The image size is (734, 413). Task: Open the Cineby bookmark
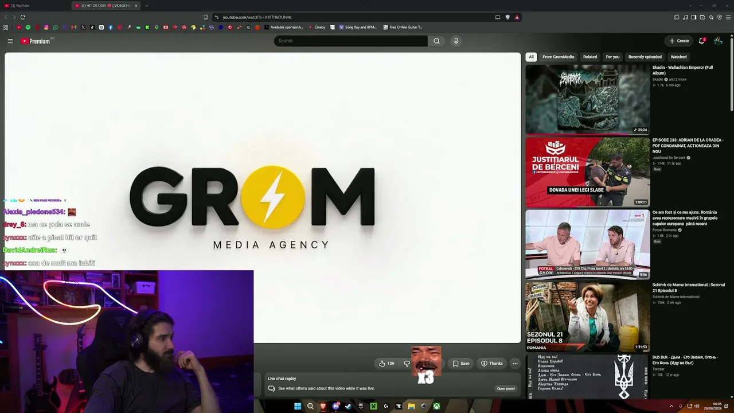[317, 27]
